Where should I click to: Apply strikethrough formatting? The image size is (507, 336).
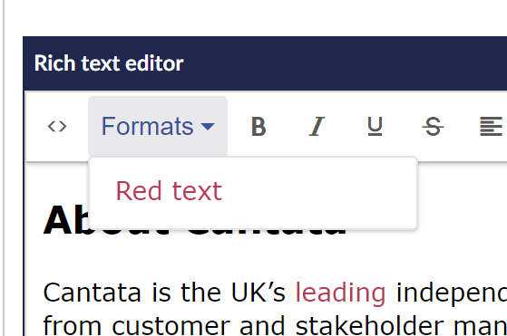[x=433, y=126]
